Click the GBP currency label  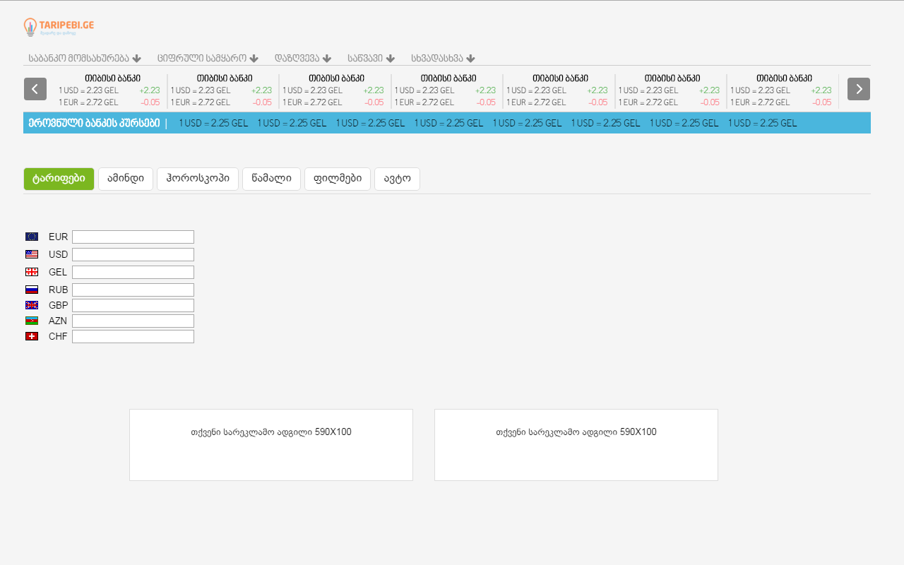[x=58, y=305]
